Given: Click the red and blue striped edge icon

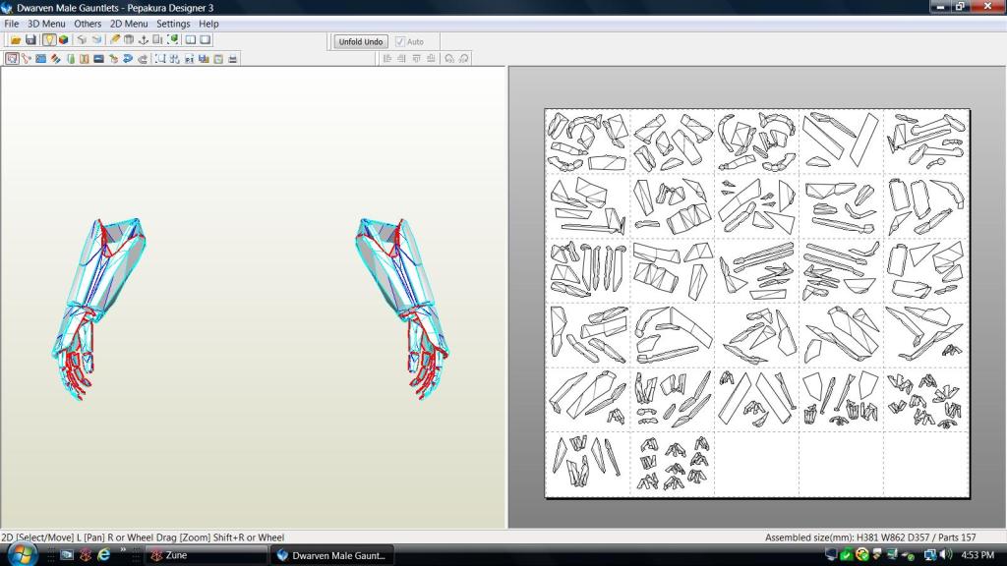Looking at the screenshot, I should coord(55,58).
